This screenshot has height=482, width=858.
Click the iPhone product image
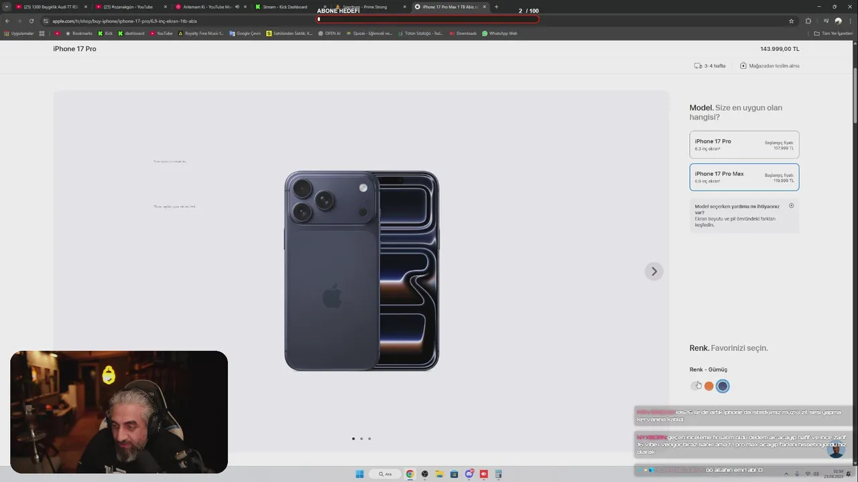pyautogui.click(x=362, y=270)
